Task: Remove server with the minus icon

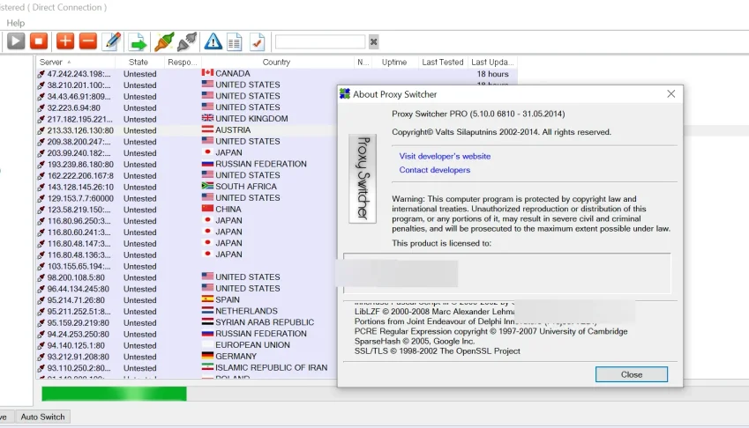Action: [x=88, y=41]
